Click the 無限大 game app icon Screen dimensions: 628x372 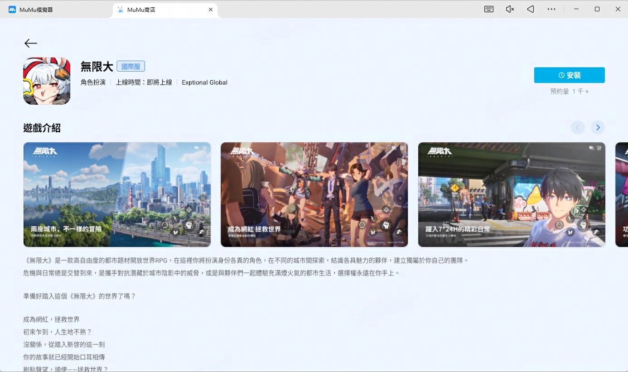[x=47, y=81]
